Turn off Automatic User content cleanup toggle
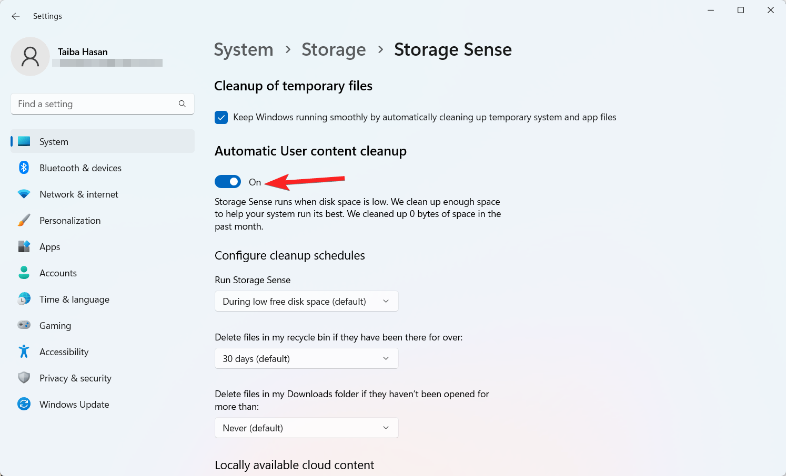This screenshot has width=786, height=476. (228, 182)
